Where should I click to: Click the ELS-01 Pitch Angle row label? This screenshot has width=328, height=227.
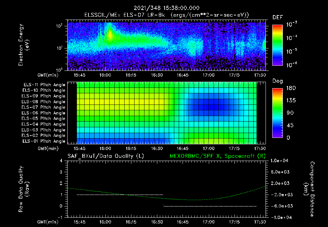[x=44, y=141]
